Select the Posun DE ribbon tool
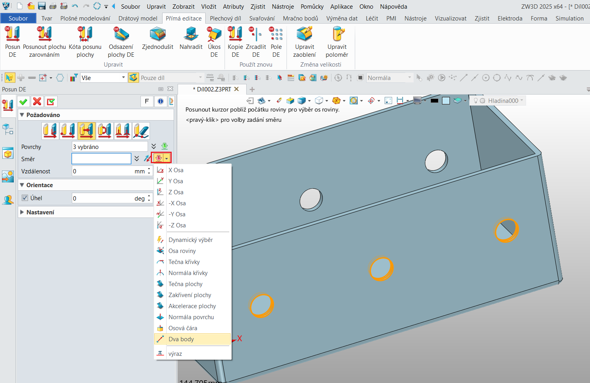 pos(13,42)
